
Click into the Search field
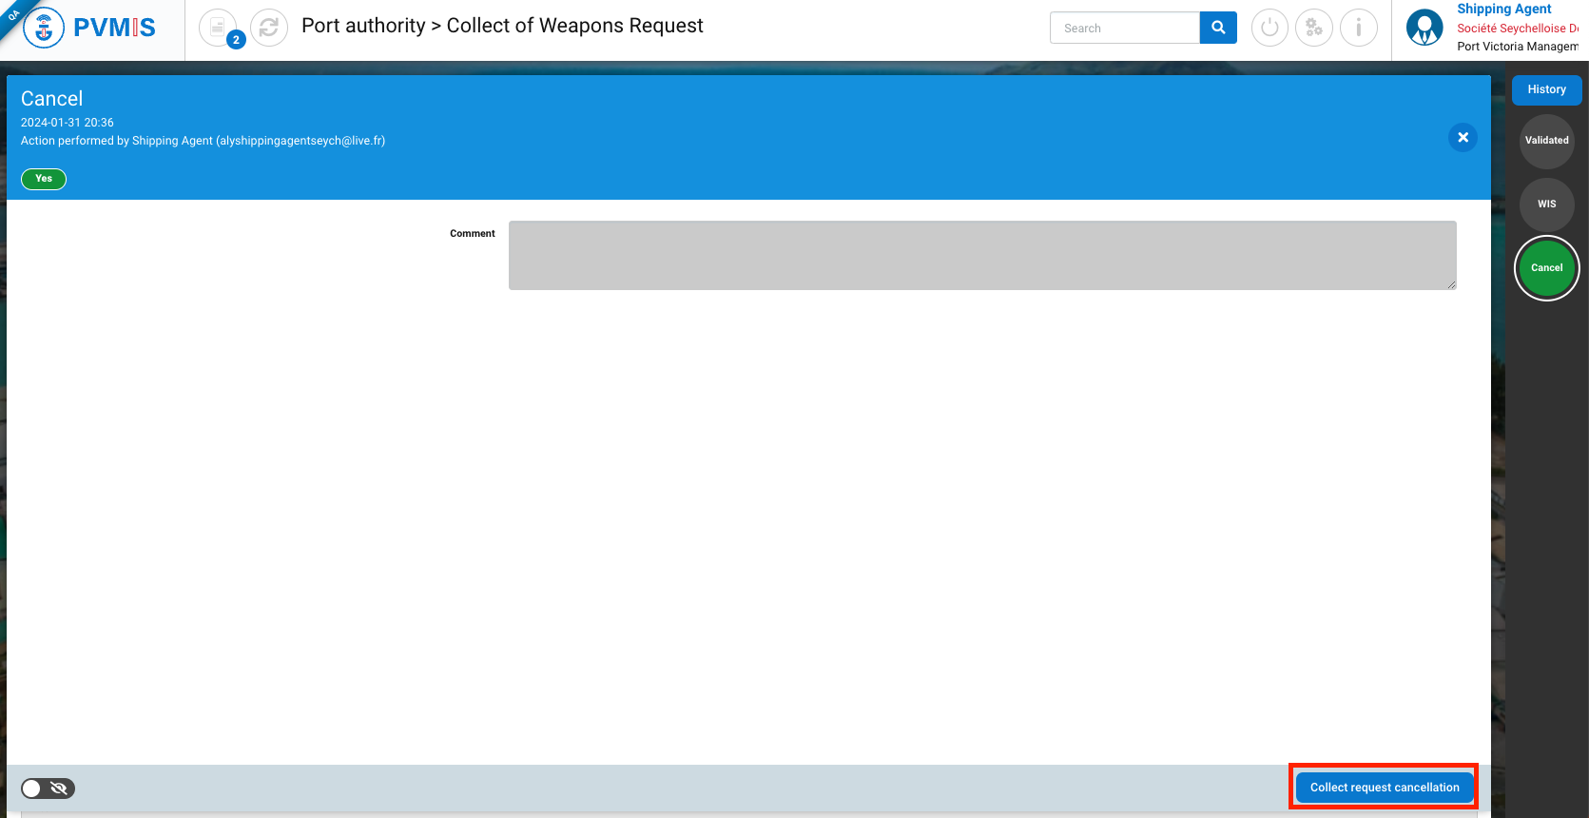[1125, 29]
